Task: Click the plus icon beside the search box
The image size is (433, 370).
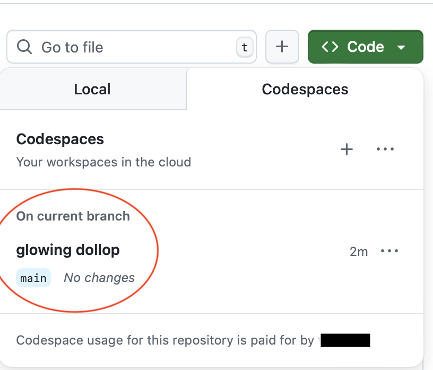Action: pos(282,47)
